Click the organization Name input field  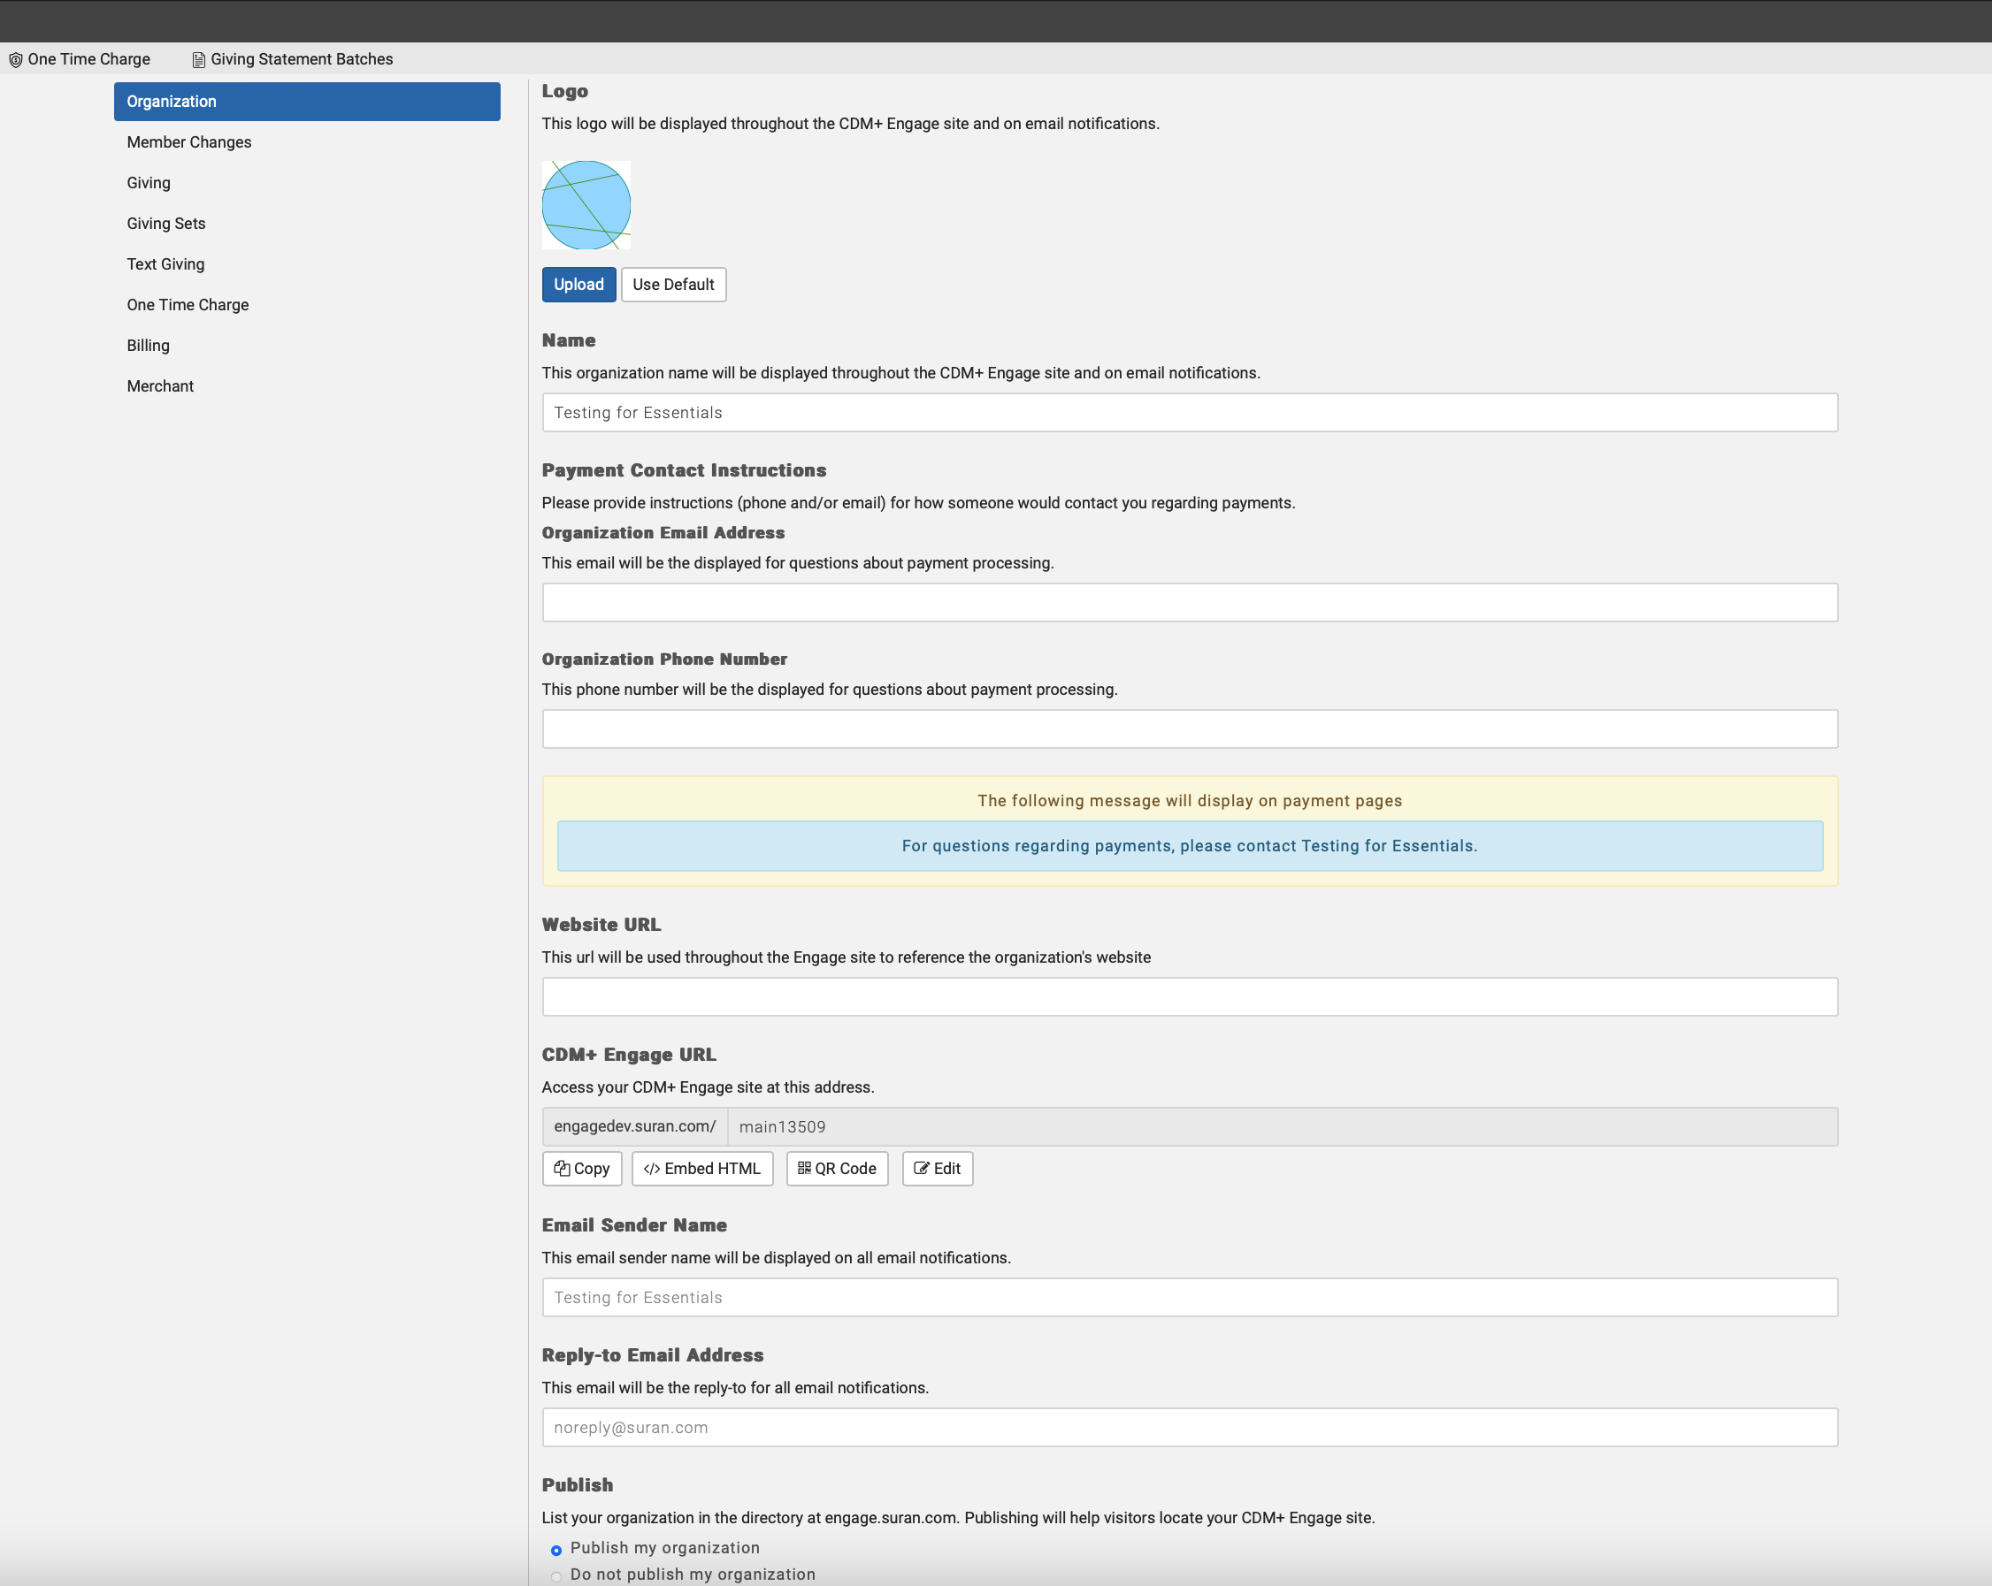[x=1189, y=413]
